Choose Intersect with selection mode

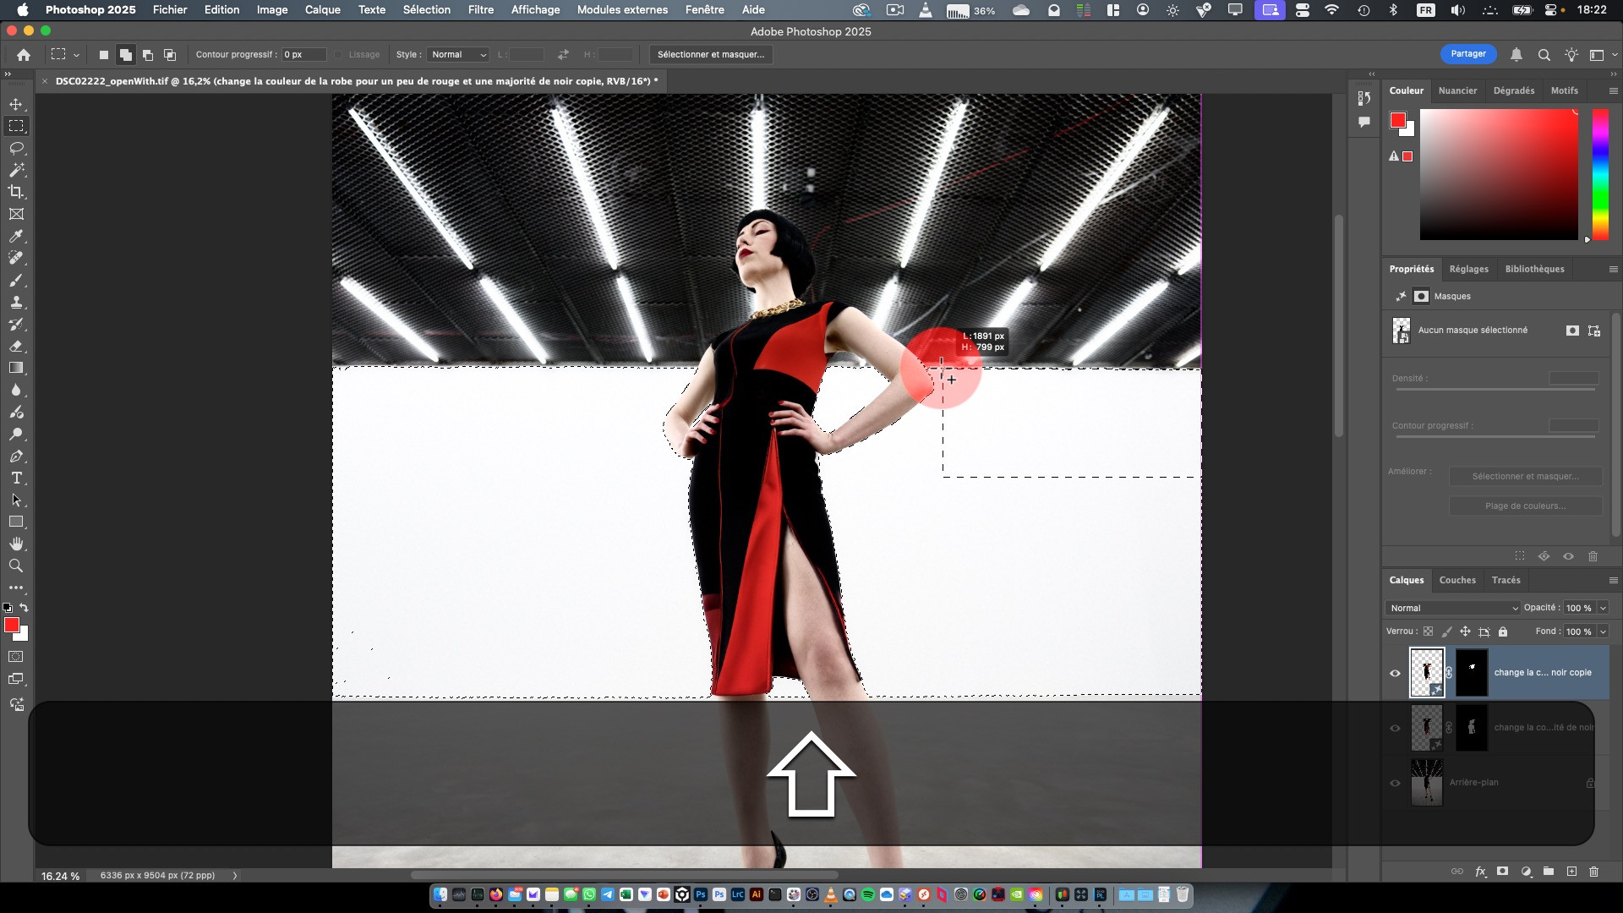click(x=170, y=55)
